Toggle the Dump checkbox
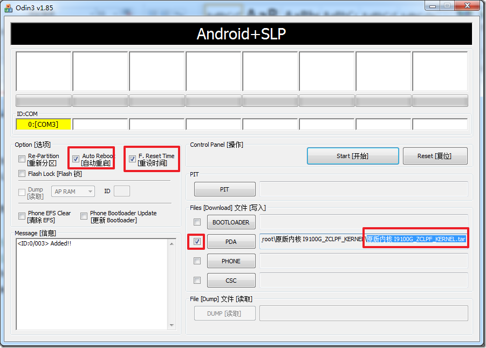Screen dimensions: 486x348 click(x=22, y=192)
